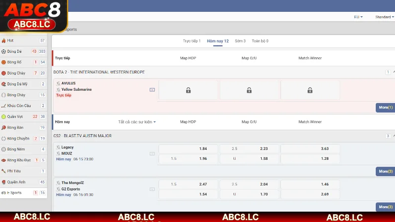Open live stream icon for AVULUS match
The height and width of the screenshot is (222, 395).
pos(152,90)
